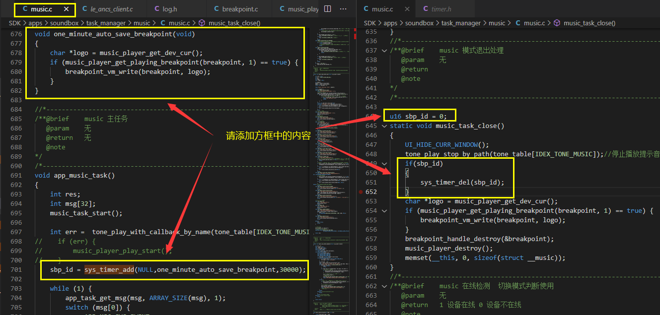Click SDK breadcrumb in the left editor
This screenshot has height=315, width=660.
point(15,23)
